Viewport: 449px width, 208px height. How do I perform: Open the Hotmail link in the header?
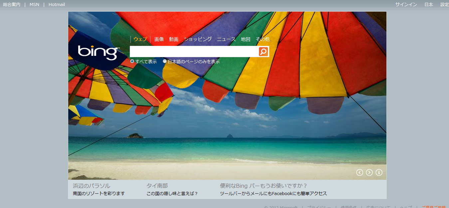57,5
